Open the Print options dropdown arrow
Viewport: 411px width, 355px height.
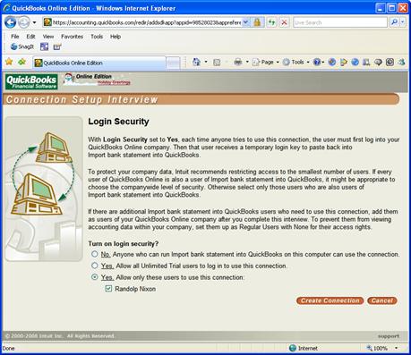tap(247, 62)
